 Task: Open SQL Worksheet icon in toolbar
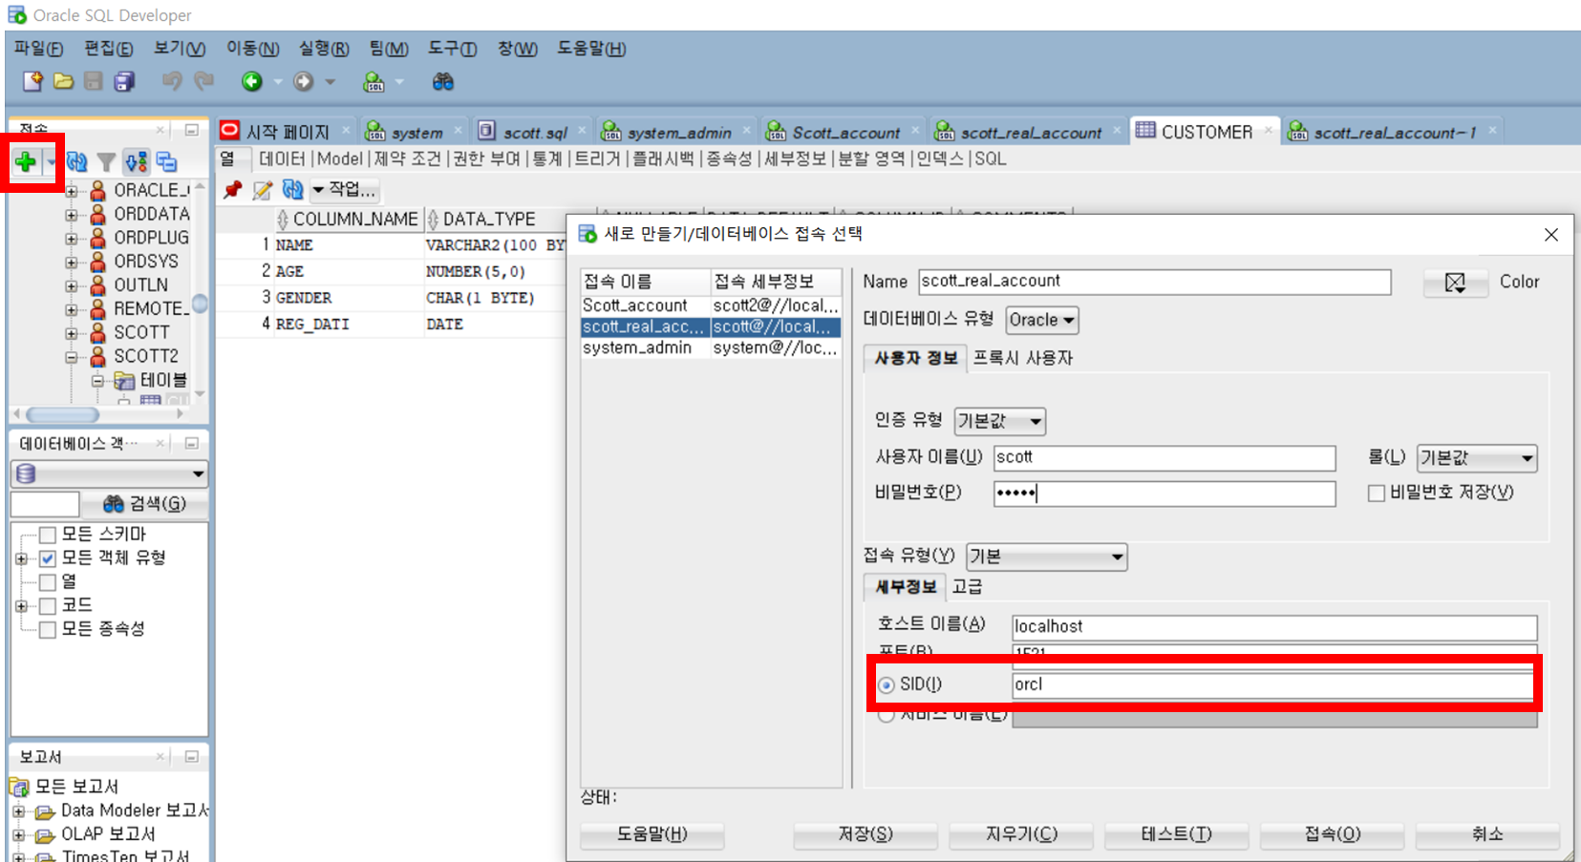(374, 82)
